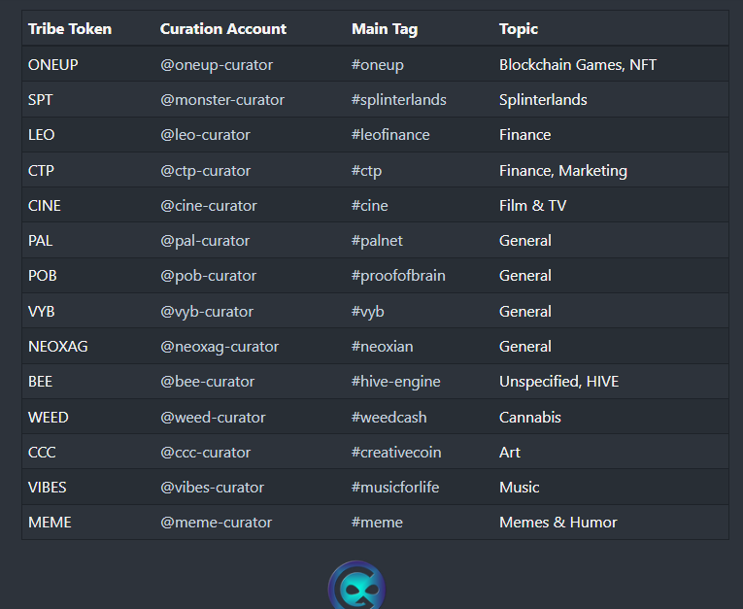Click the blue skull logo icon
Viewport: 743px width, 609px height.
pos(356,586)
